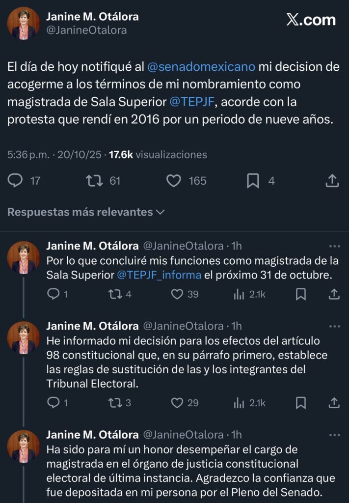Open more options for the last reply

coord(334,435)
